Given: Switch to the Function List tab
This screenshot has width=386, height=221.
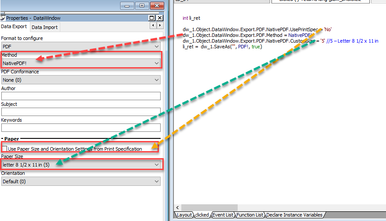Looking at the screenshot, I should [x=250, y=215].
